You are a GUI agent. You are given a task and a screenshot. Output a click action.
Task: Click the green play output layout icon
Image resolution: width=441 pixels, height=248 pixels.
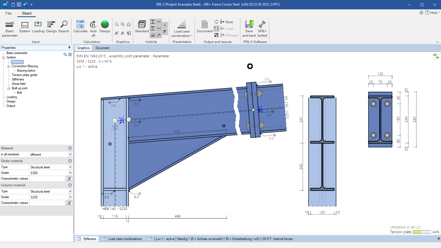(216, 28)
